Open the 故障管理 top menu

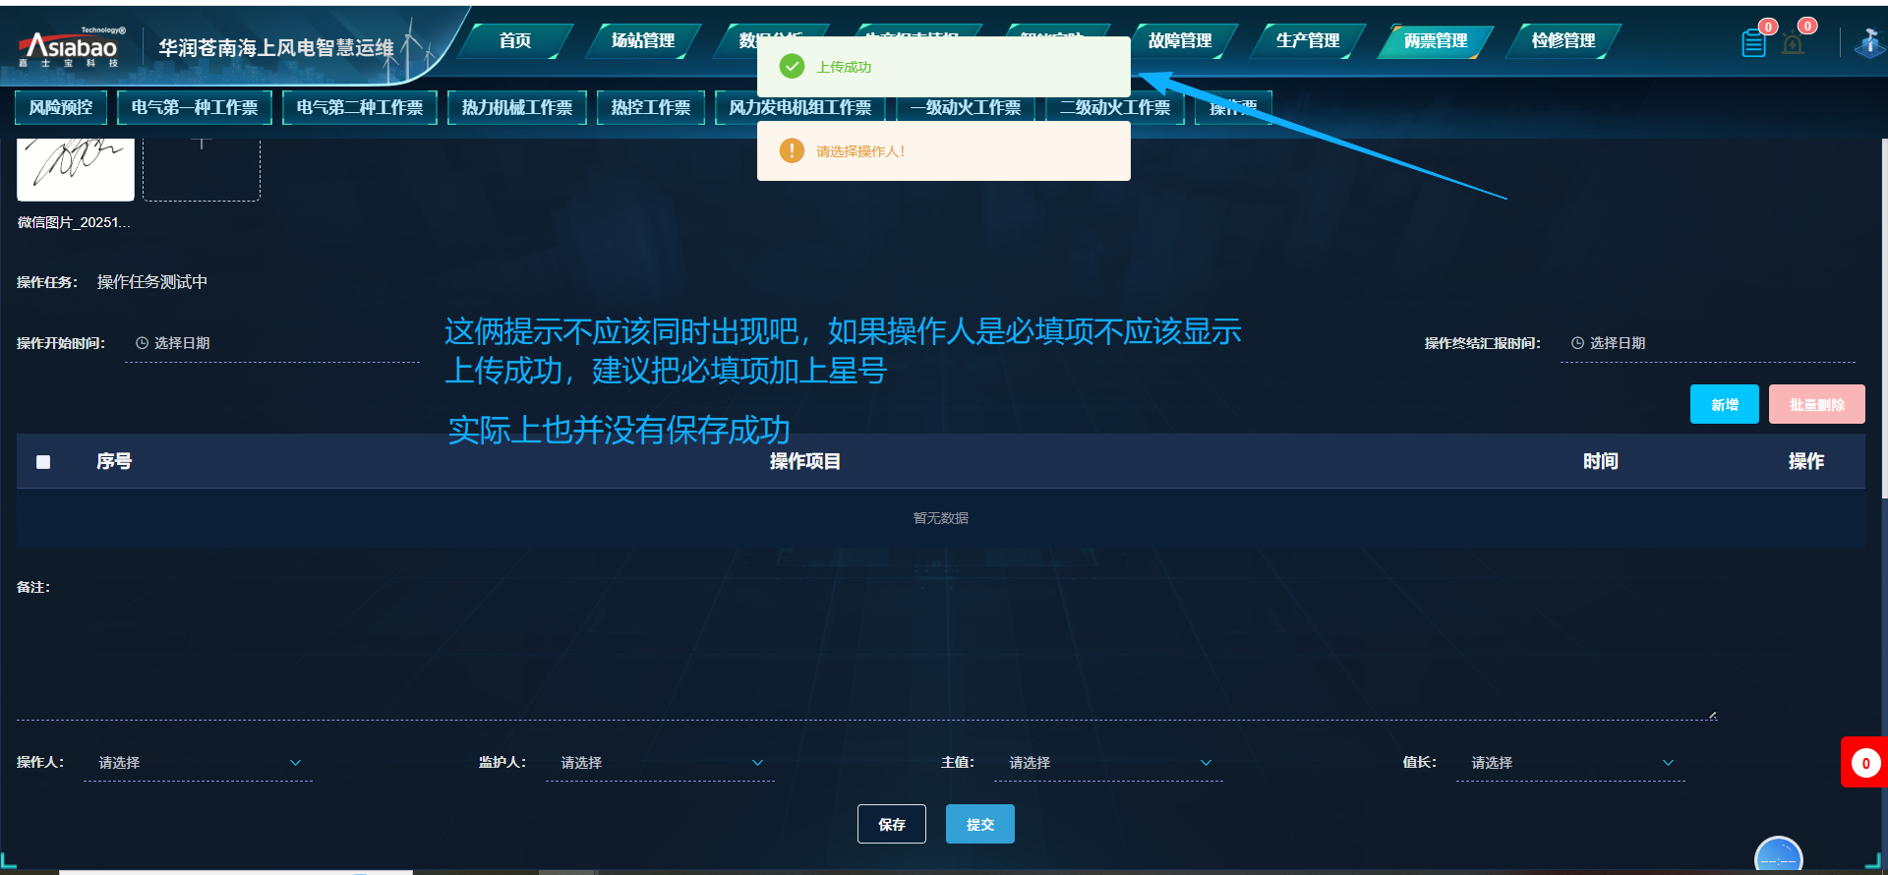[x=1180, y=40]
